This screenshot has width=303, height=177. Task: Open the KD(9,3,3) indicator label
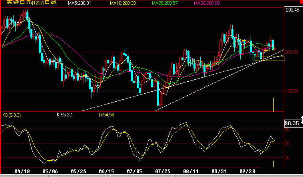point(12,115)
